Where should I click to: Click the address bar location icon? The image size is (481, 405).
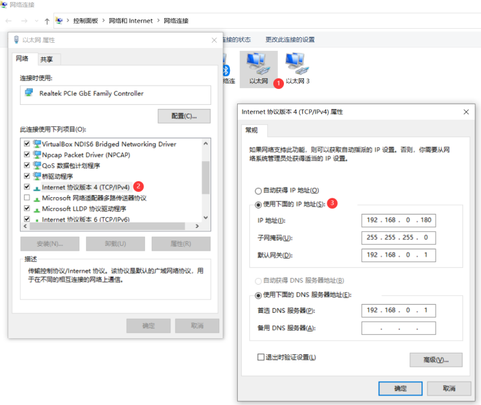click(59, 21)
